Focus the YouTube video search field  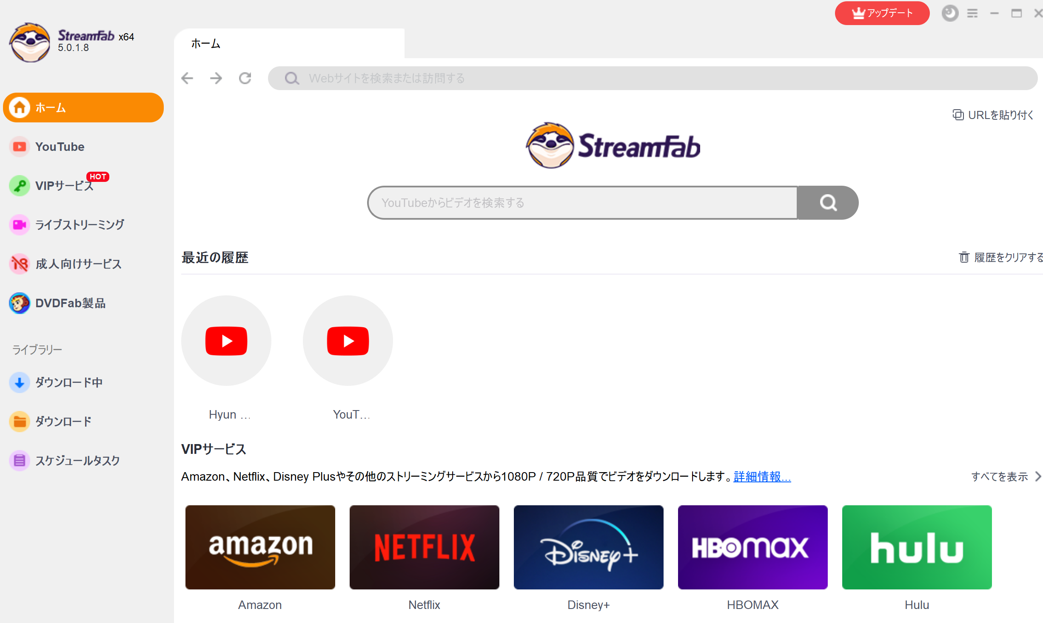click(582, 203)
